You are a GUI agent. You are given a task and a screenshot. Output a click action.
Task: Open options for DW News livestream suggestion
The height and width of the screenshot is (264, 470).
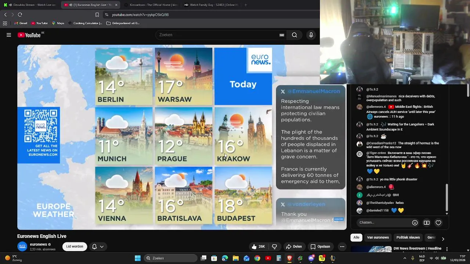click(447, 249)
